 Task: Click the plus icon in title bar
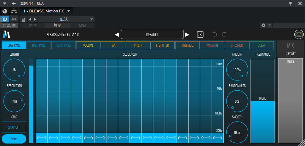14,4
